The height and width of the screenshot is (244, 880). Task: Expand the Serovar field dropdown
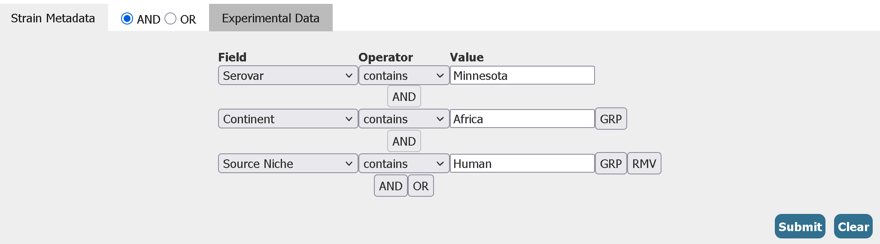(x=288, y=76)
